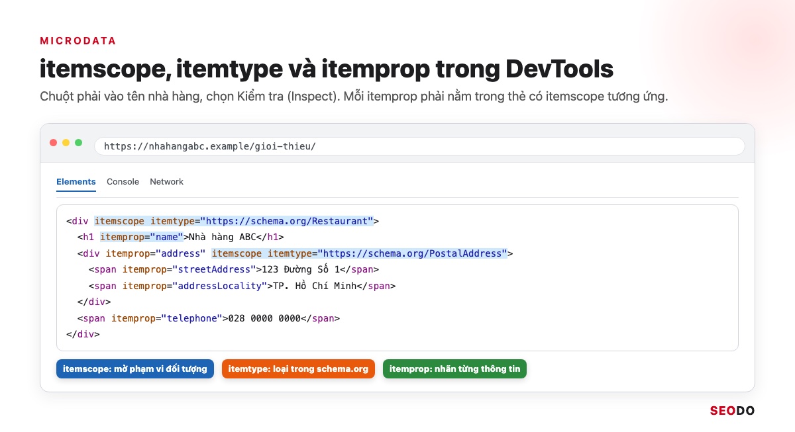This screenshot has height=432, width=795.
Task: Click the indented inner closing </div> line
Action: click(x=94, y=302)
